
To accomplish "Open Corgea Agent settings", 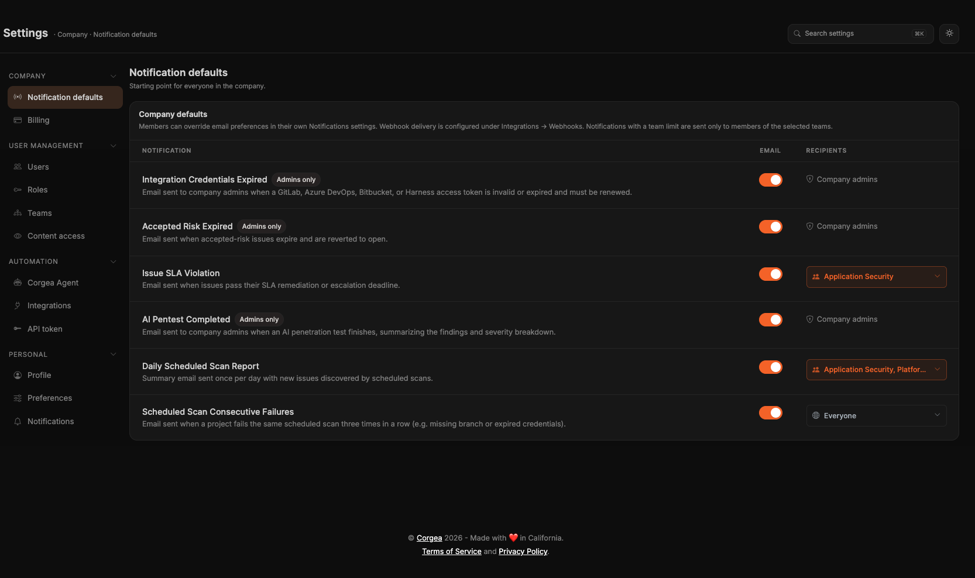I will (x=65, y=283).
